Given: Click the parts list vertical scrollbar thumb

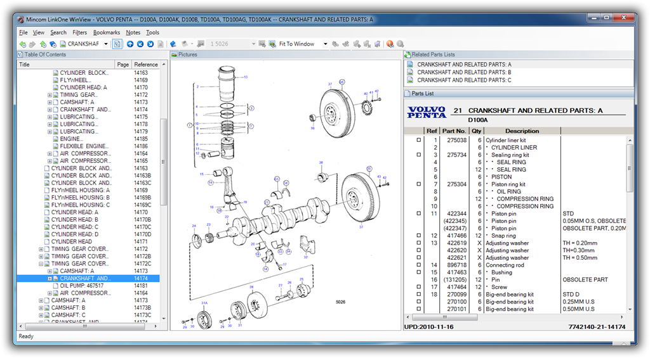Looking at the screenshot, I should (x=630, y=168).
